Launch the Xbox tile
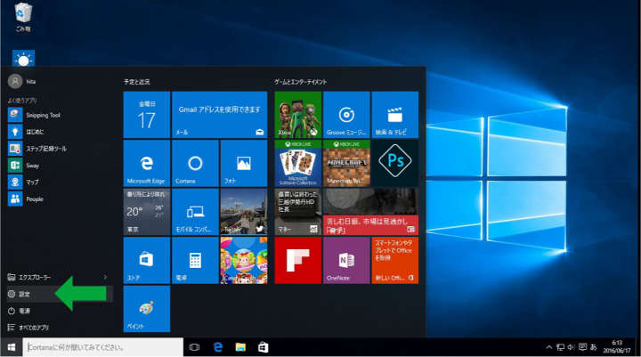The image size is (641, 357). (x=298, y=115)
